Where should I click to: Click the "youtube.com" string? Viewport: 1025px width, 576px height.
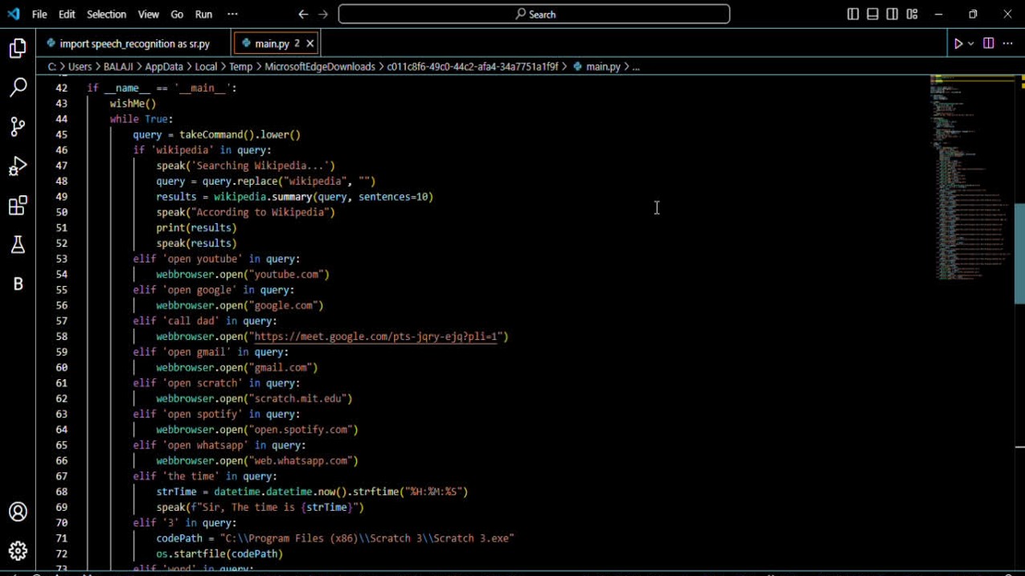(x=286, y=275)
